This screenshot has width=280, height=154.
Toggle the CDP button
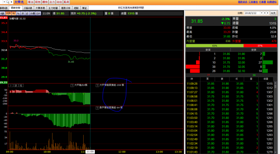coord(38,13)
